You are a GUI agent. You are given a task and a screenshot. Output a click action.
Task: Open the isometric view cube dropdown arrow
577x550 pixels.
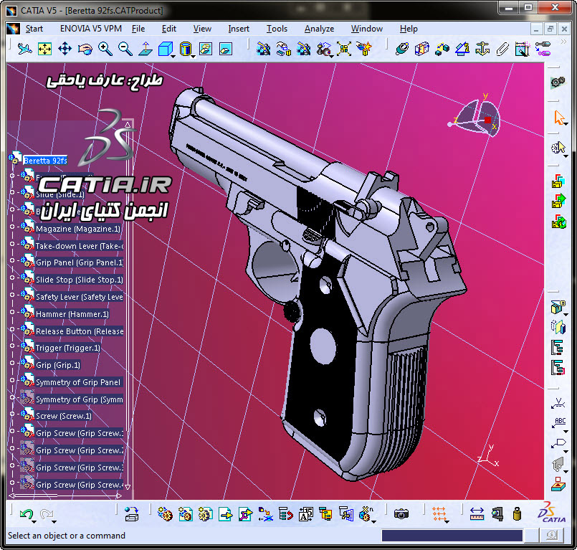173,57
